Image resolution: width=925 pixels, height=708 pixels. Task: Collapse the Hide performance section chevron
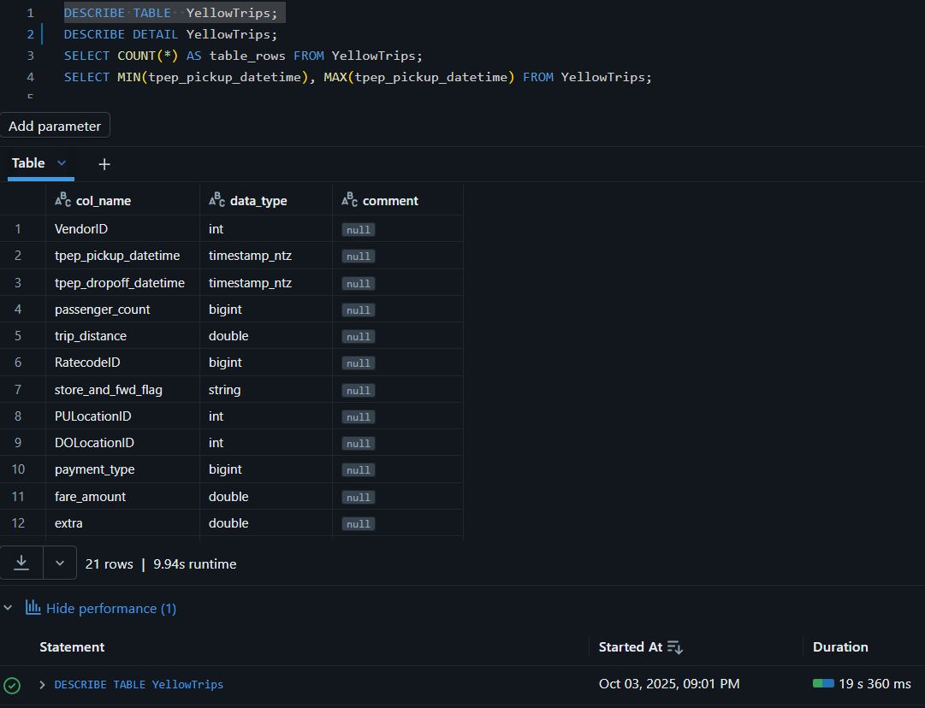(x=8, y=608)
